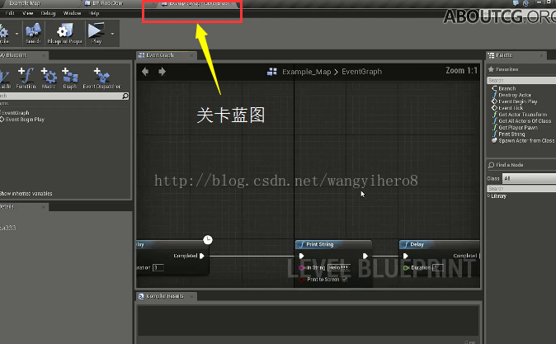Click the Example_Map breadcrumb
The image size is (556, 344).
[306, 72]
